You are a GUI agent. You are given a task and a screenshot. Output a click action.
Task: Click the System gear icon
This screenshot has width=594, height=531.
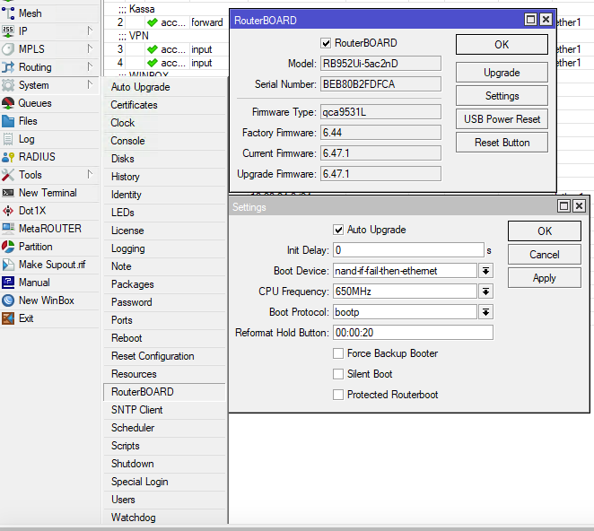pos(8,85)
